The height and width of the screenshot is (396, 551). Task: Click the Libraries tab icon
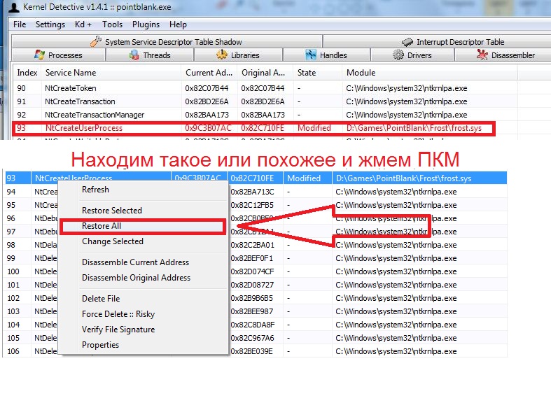click(x=222, y=55)
